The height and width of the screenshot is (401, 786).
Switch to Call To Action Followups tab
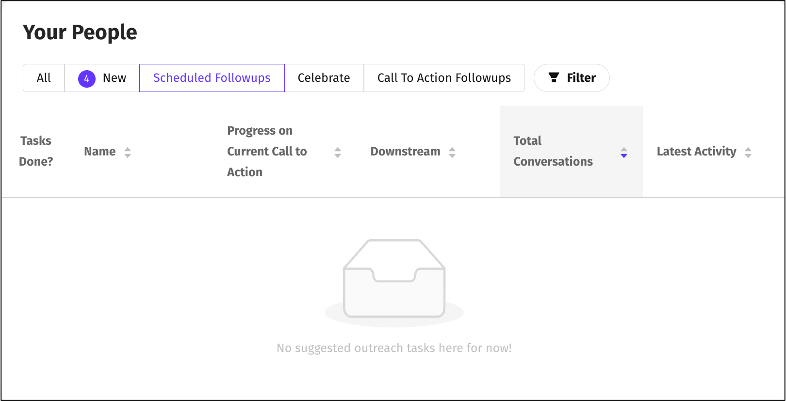(444, 78)
